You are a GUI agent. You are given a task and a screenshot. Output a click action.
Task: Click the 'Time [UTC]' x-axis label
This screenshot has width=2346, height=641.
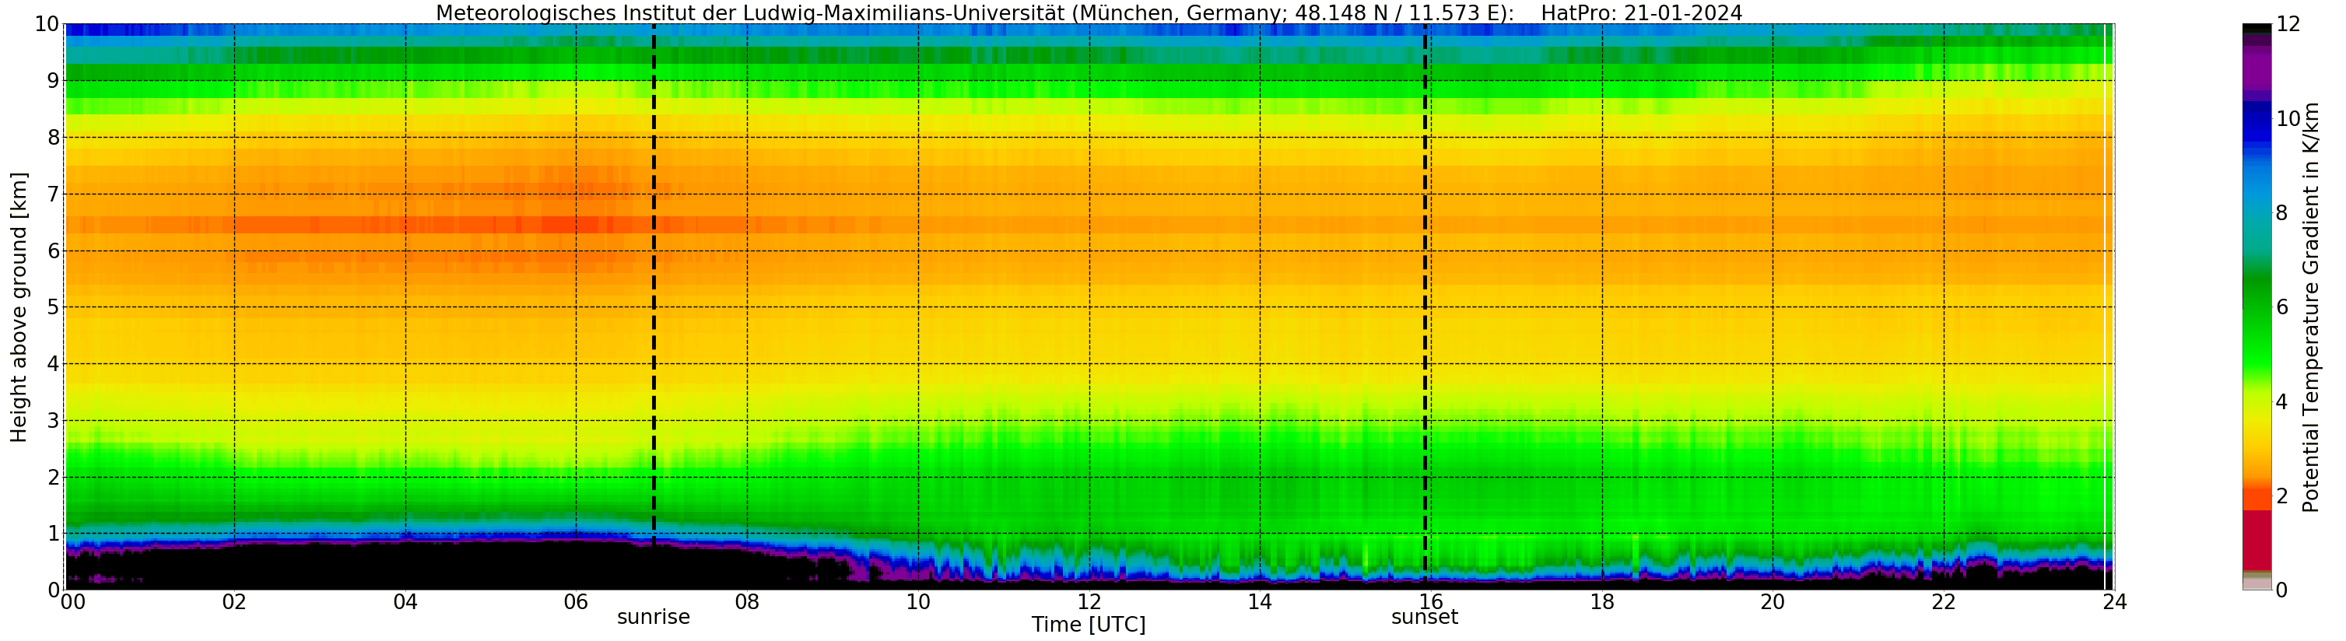(x=1089, y=625)
